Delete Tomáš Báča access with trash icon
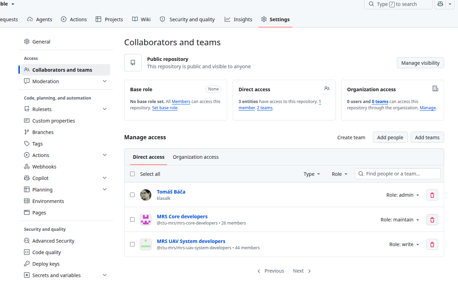 pyautogui.click(x=432, y=195)
